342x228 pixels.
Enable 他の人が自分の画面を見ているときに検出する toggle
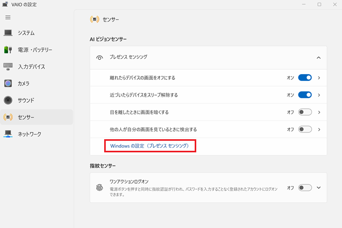(305, 129)
